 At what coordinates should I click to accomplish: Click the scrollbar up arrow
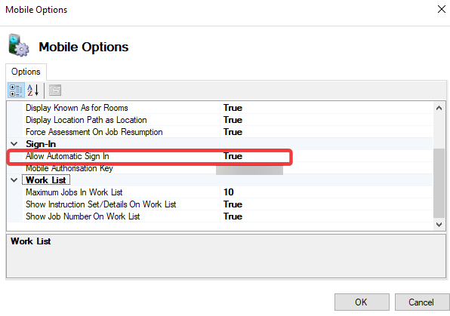coord(439,108)
